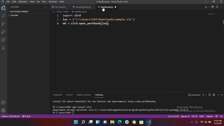
Task: Open File Explorer from taskbar
Action: [x=112, y=122]
